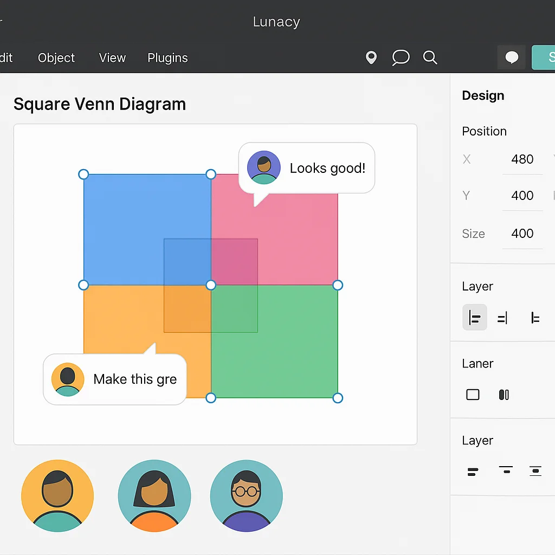555x555 pixels.
Task: Open the View menu
Action: [x=112, y=58]
